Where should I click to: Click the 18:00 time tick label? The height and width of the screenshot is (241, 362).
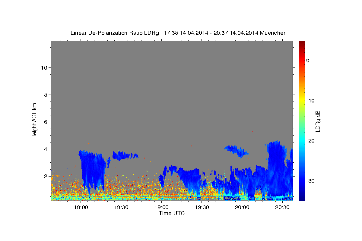pyautogui.click(x=81, y=207)
